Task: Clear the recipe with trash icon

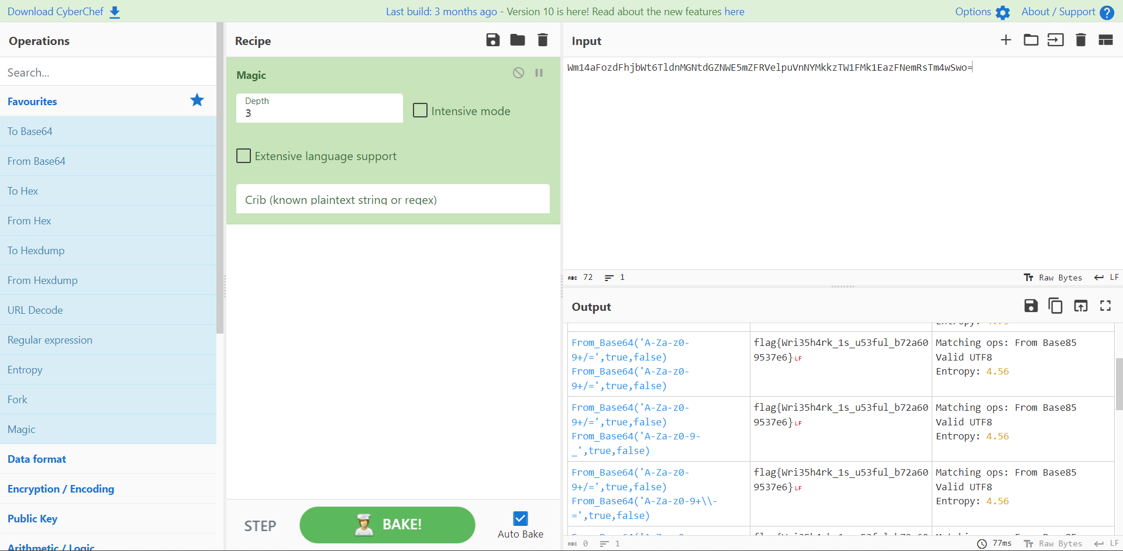Action: 542,40
